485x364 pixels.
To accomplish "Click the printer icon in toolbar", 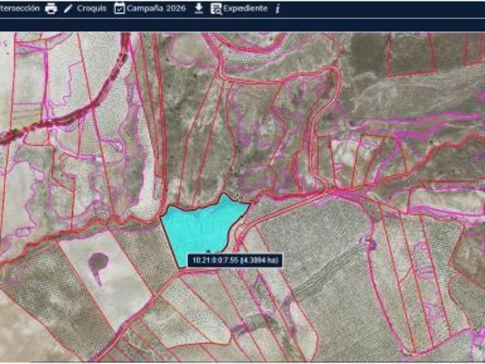I will [x=51, y=8].
